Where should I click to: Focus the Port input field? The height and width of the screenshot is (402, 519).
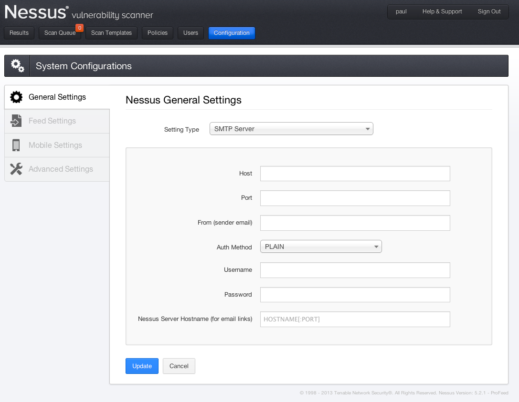point(355,198)
